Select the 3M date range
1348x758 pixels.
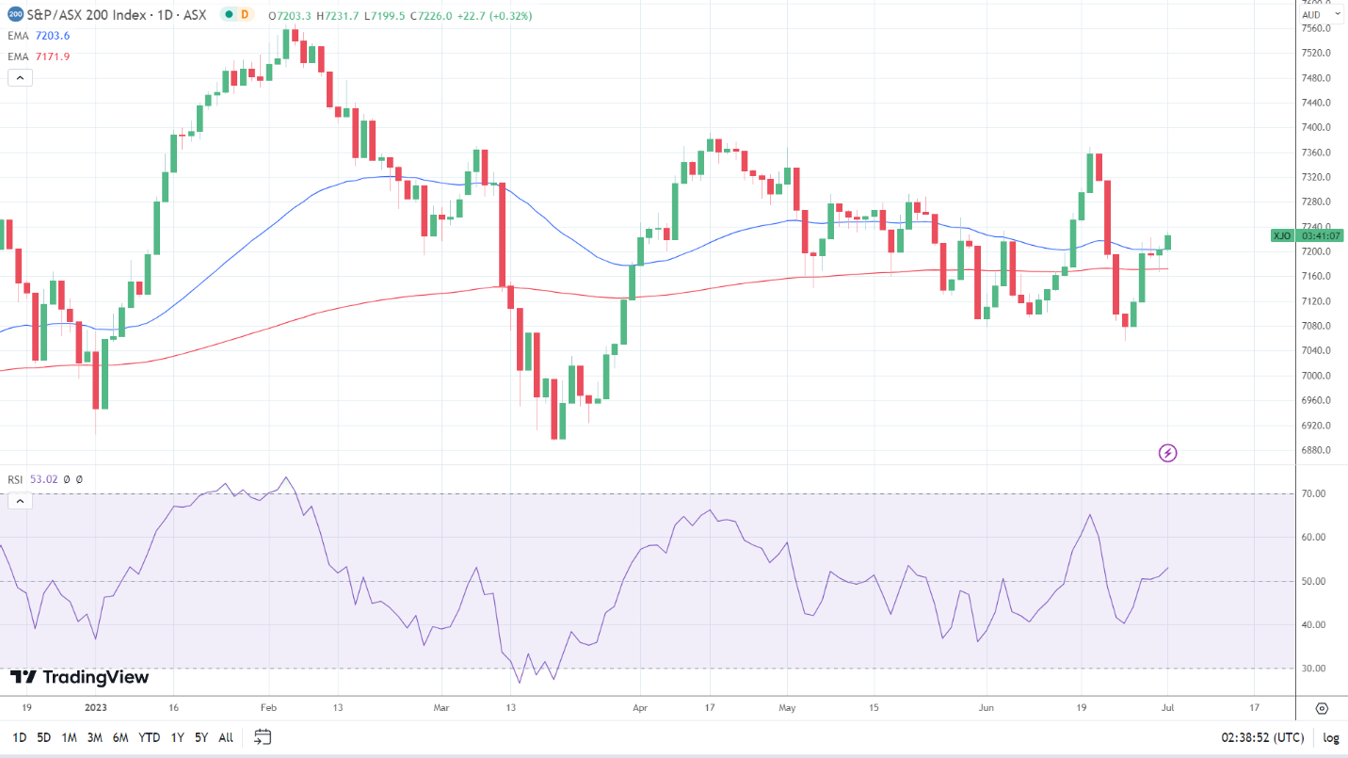pyautogui.click(x=94, y=737)
